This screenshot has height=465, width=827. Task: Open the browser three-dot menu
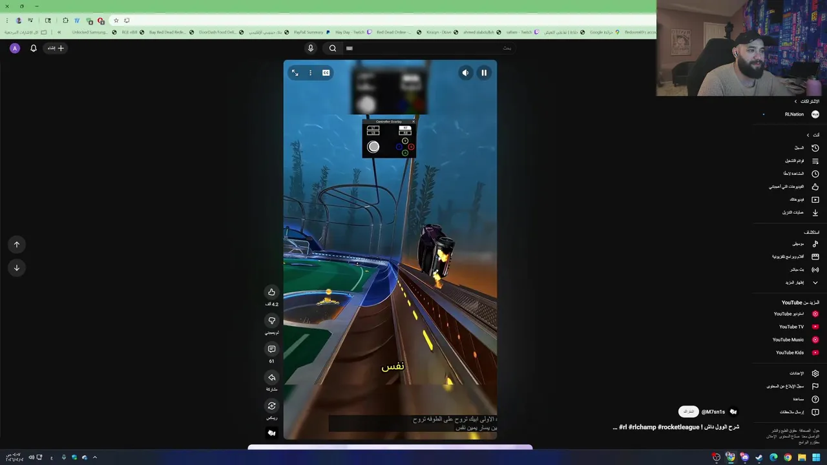tap(7, 21)
